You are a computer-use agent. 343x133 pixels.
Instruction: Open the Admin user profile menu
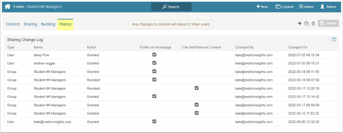click(x=328, y=7)
